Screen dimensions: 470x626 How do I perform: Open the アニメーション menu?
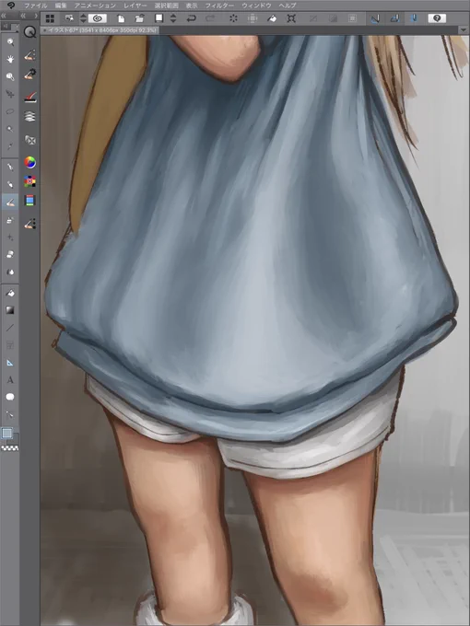click(x=95, y=6)
